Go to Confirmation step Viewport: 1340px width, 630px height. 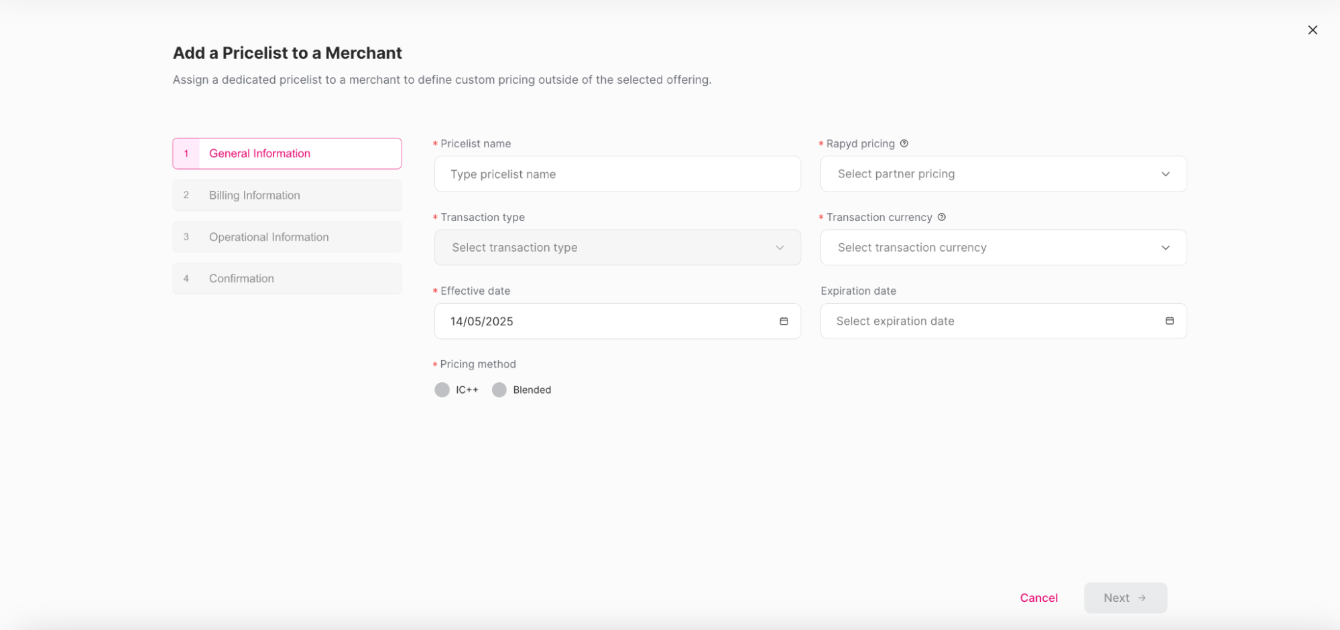click(x=287, y=279)
